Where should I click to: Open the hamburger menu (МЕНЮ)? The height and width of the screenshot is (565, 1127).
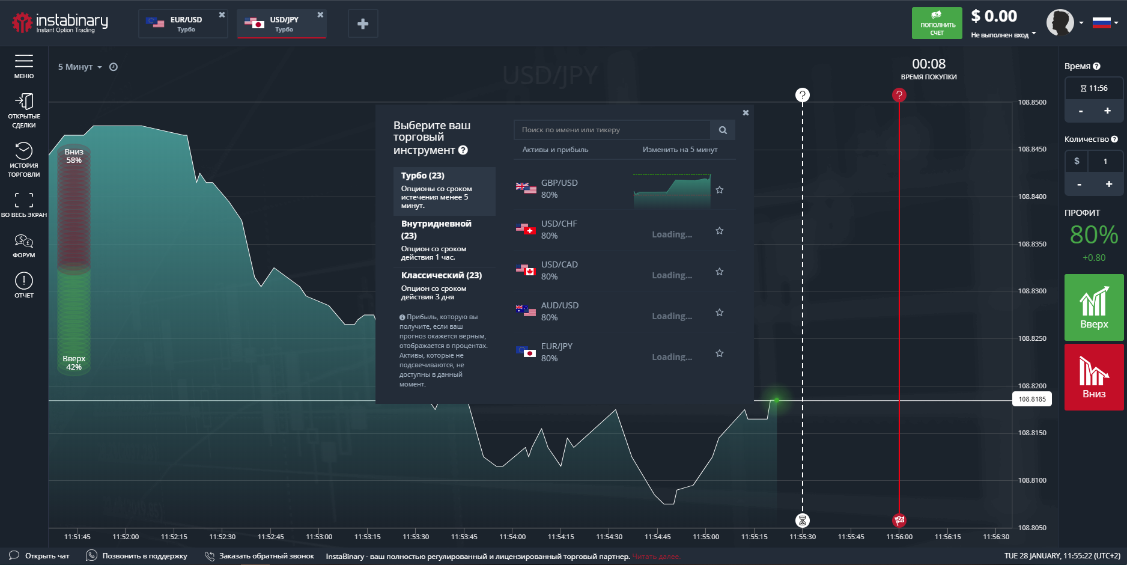click(x=24, y=66)
